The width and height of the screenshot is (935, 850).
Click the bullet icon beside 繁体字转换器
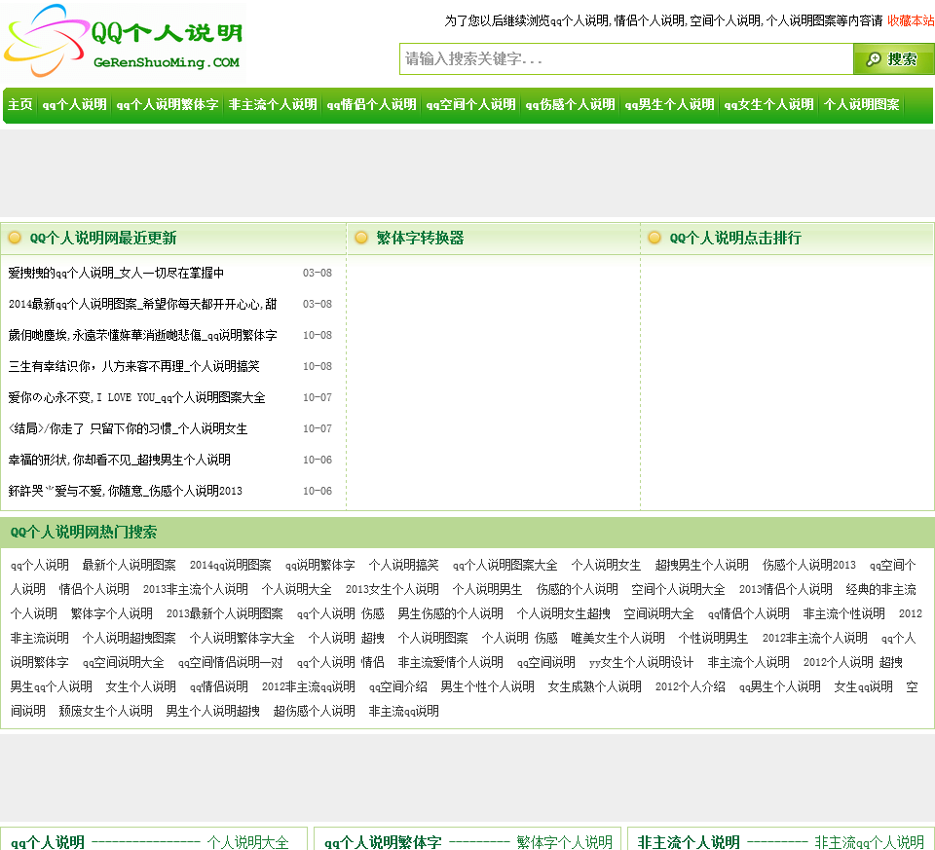360,238
